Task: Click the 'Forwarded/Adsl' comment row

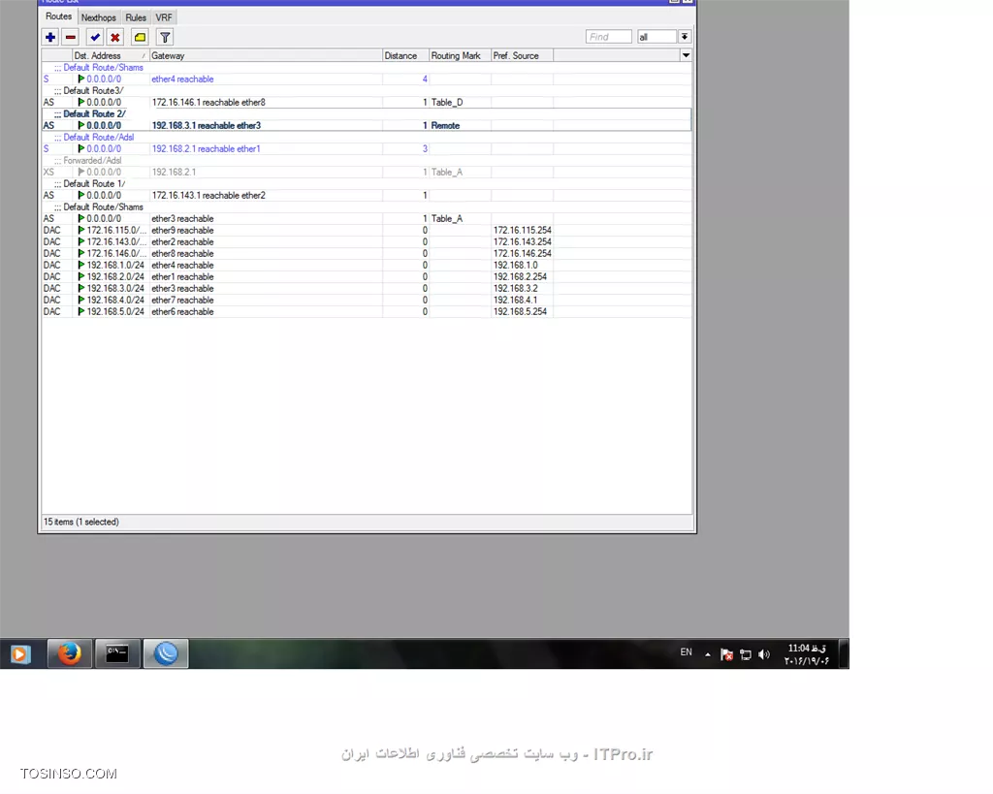Action: pyautogui.click(x=366, y=161)
